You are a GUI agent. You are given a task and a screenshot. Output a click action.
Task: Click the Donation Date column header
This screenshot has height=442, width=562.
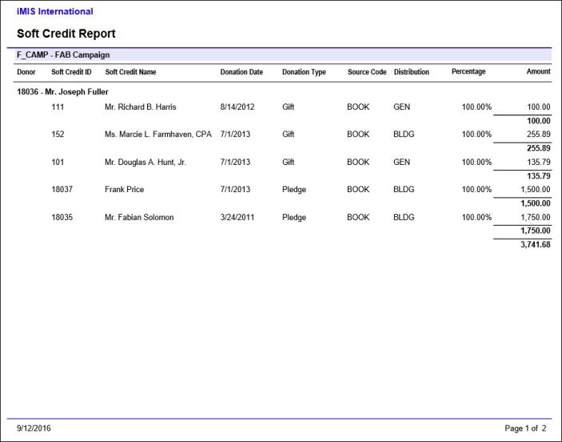coord(241,72)
